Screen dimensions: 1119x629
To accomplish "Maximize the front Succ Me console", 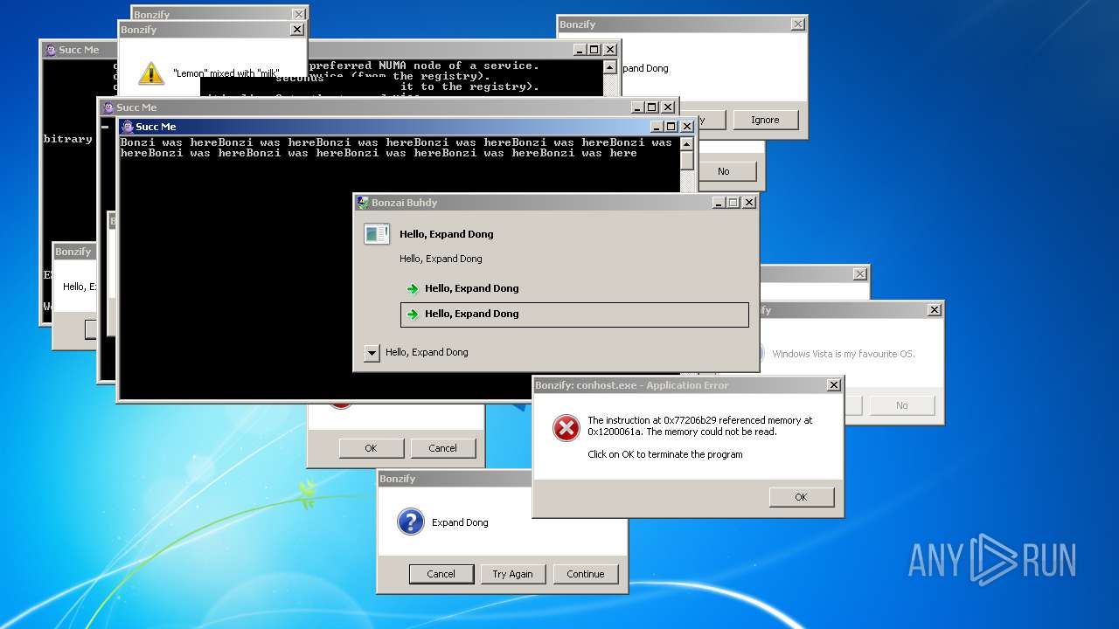I will pos(671,127).
